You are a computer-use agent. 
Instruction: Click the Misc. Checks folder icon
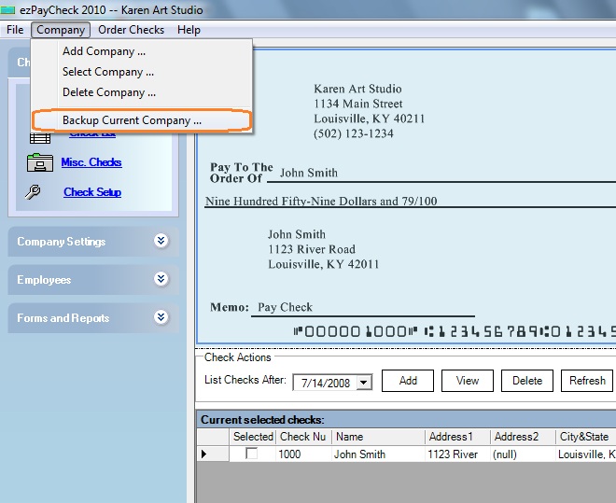(x=39, y=162)
